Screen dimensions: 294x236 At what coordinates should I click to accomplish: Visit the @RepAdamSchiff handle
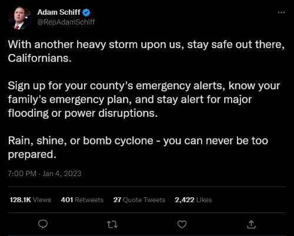pyautogui.click(x=66, y=22)
